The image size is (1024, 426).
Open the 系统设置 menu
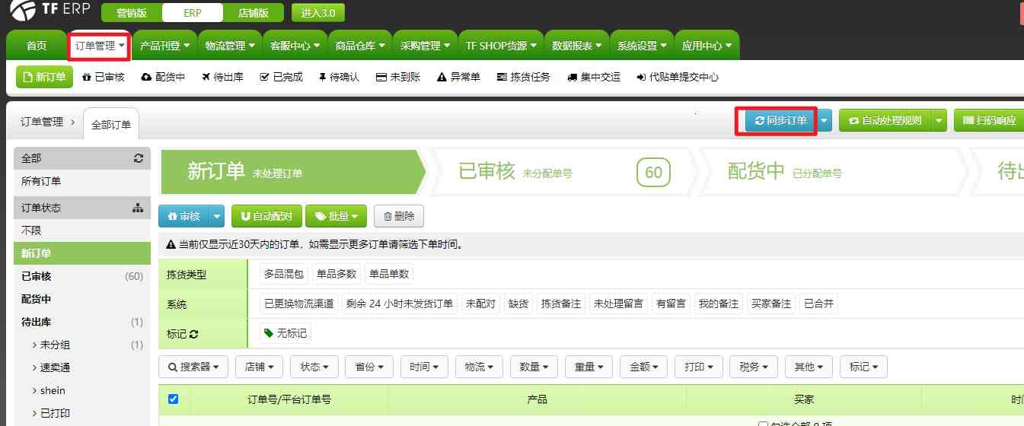[642, 46]
